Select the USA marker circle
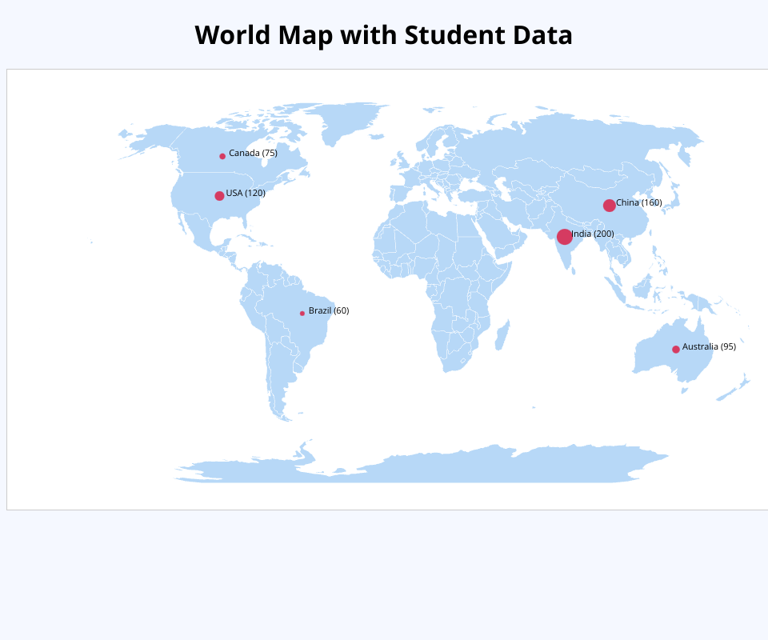This screenshot has width=768, height=640. (219, 196)
